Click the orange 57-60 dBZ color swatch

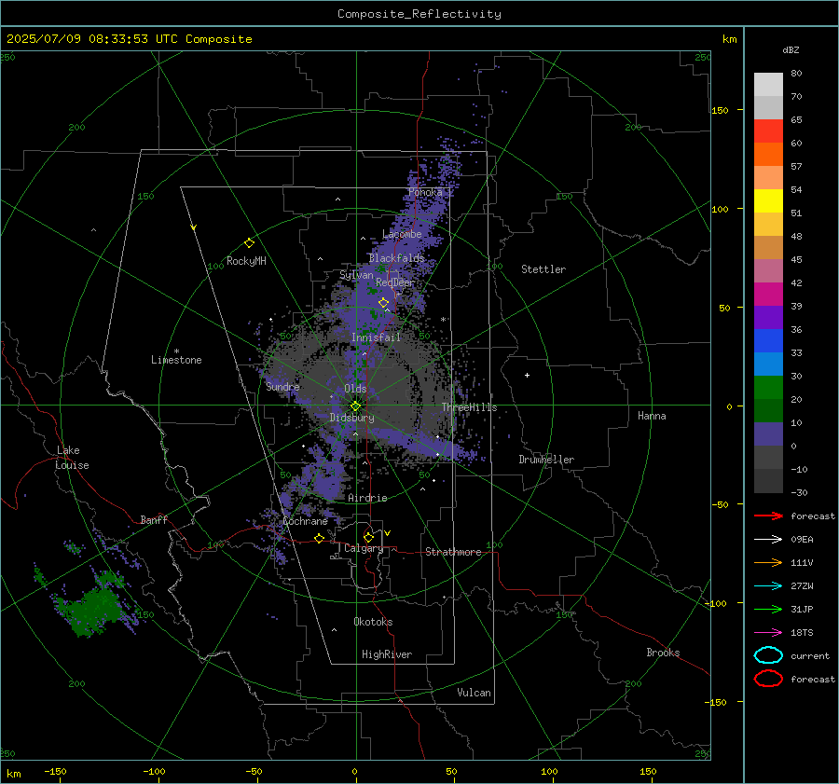coord(768,154)
